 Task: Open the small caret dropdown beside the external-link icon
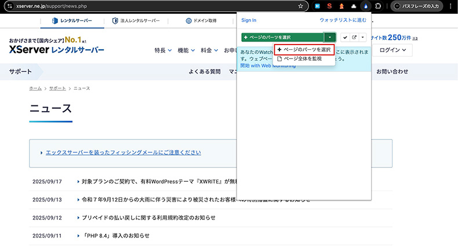point(362,37)
